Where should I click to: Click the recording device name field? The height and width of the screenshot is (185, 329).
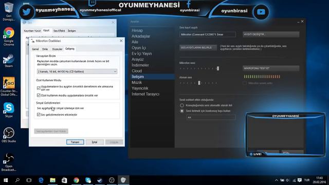[208, 34]
